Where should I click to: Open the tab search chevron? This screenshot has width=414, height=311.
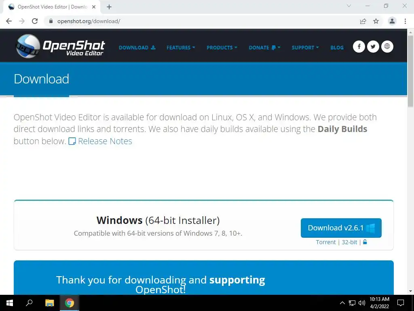pos(349,6)
